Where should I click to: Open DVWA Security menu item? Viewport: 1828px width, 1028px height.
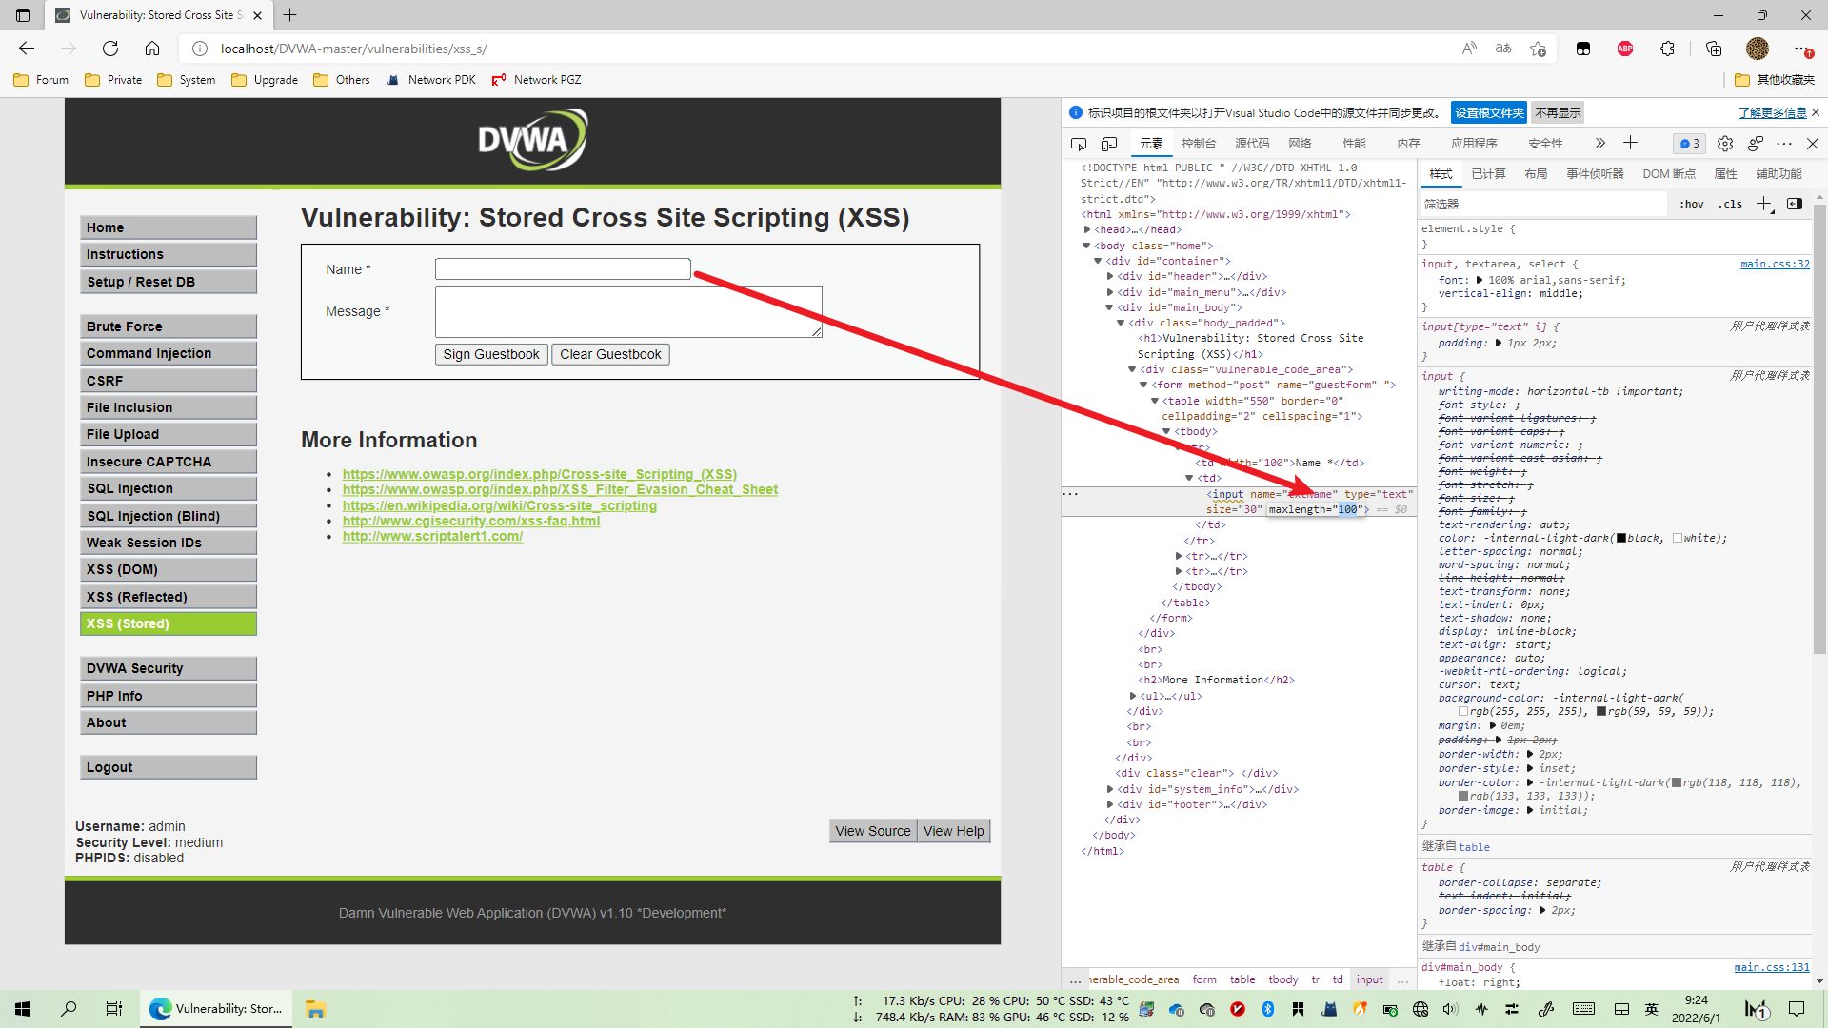pos(169,668)
